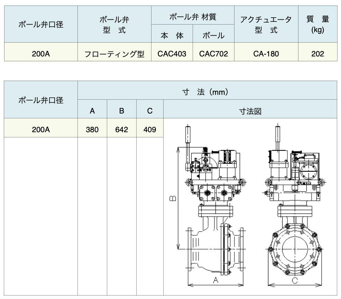Image resolution: width=341 pixels, height=299 pixels.
Task: Click the ボール弁口径 header in the top table
Action: (41, 24)
